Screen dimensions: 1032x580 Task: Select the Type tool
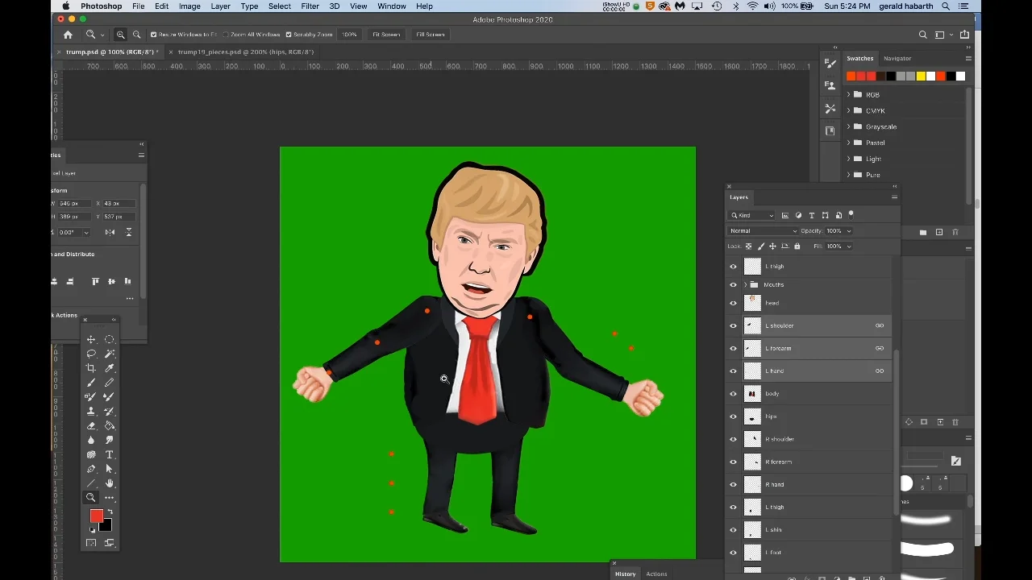point(110,455)
